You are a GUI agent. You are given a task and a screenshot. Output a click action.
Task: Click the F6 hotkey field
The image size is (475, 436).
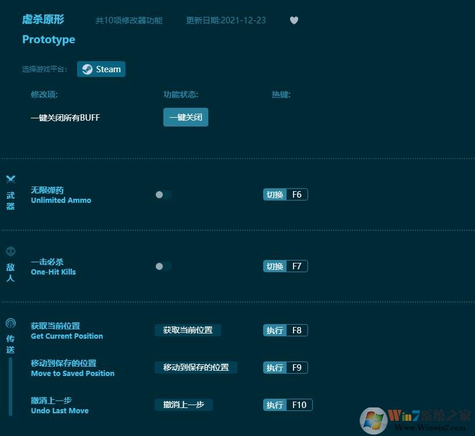tap(297, 195)
